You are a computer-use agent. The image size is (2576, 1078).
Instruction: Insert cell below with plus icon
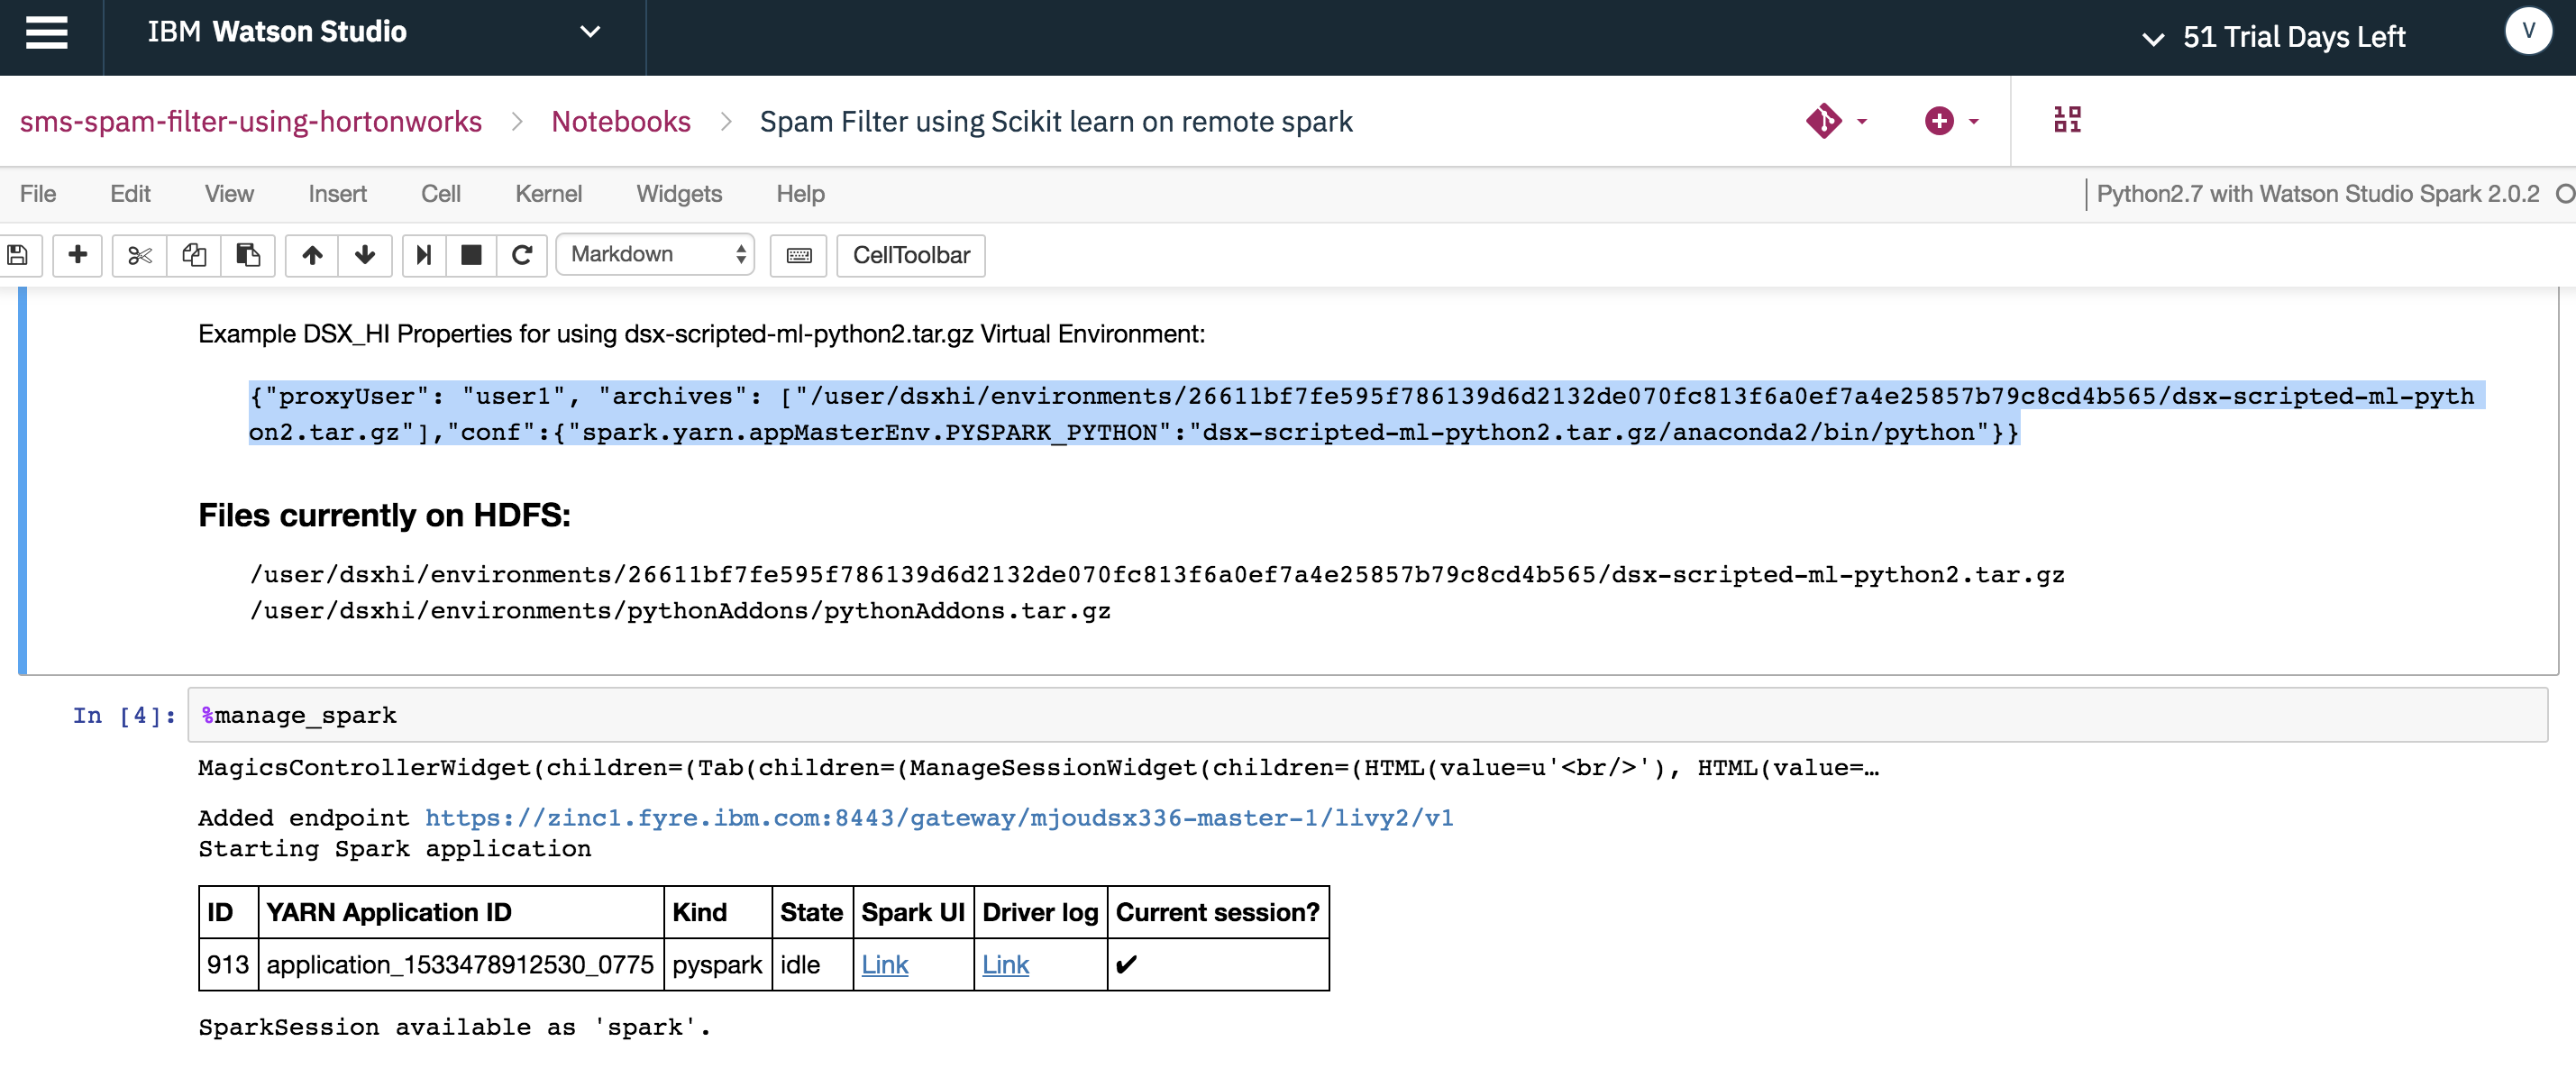(x=77, y=255)
